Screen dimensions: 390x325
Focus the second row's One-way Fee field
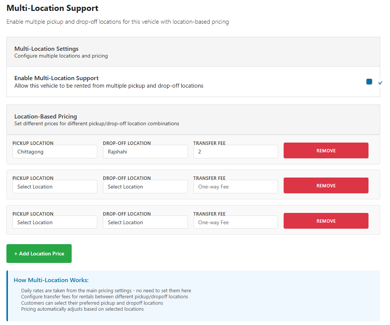click(235, 187)
